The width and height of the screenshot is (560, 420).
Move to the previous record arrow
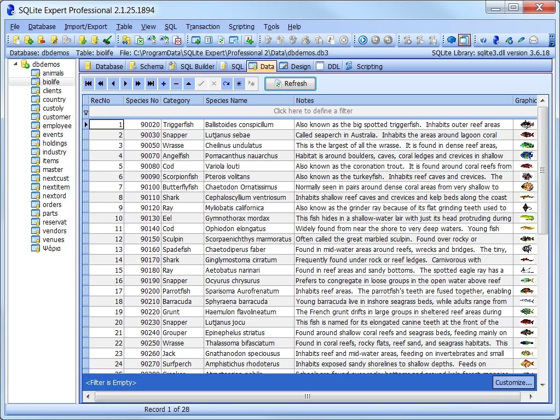(x=113, y=84)
